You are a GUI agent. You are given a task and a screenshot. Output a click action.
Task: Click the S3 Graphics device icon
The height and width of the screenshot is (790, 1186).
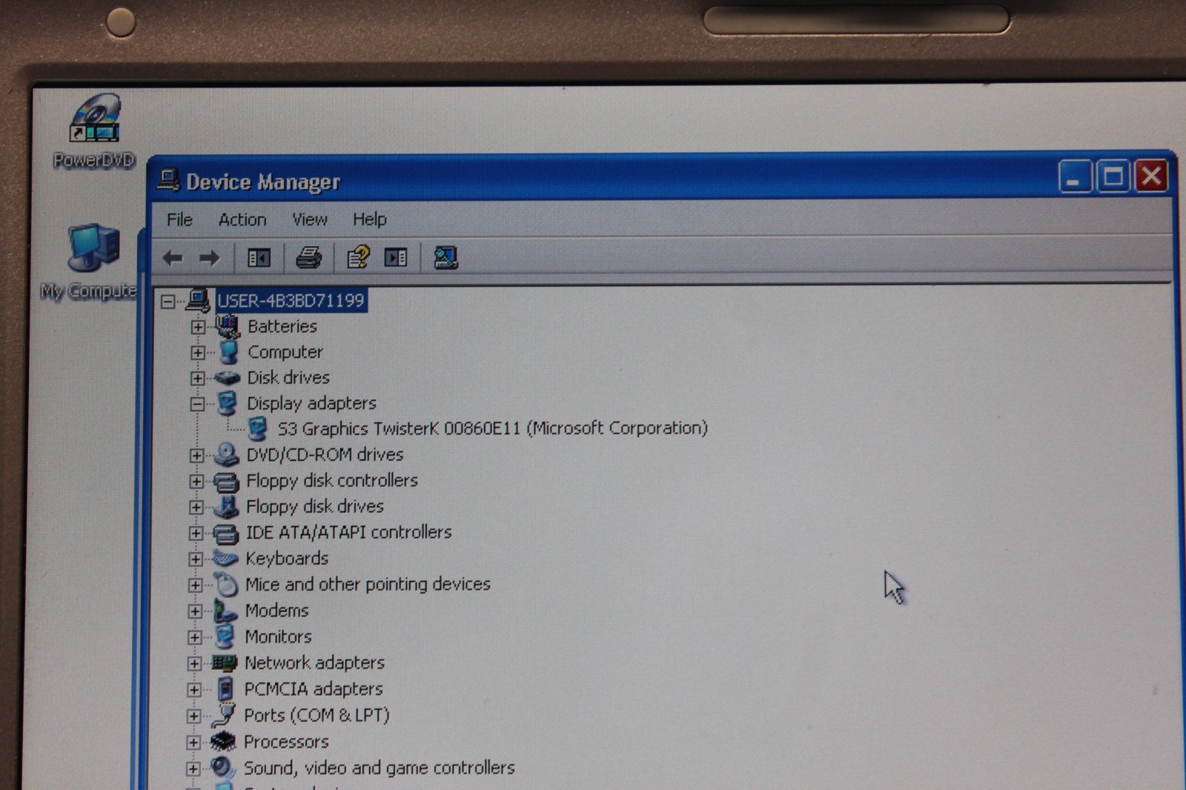[x=258, y=428]
